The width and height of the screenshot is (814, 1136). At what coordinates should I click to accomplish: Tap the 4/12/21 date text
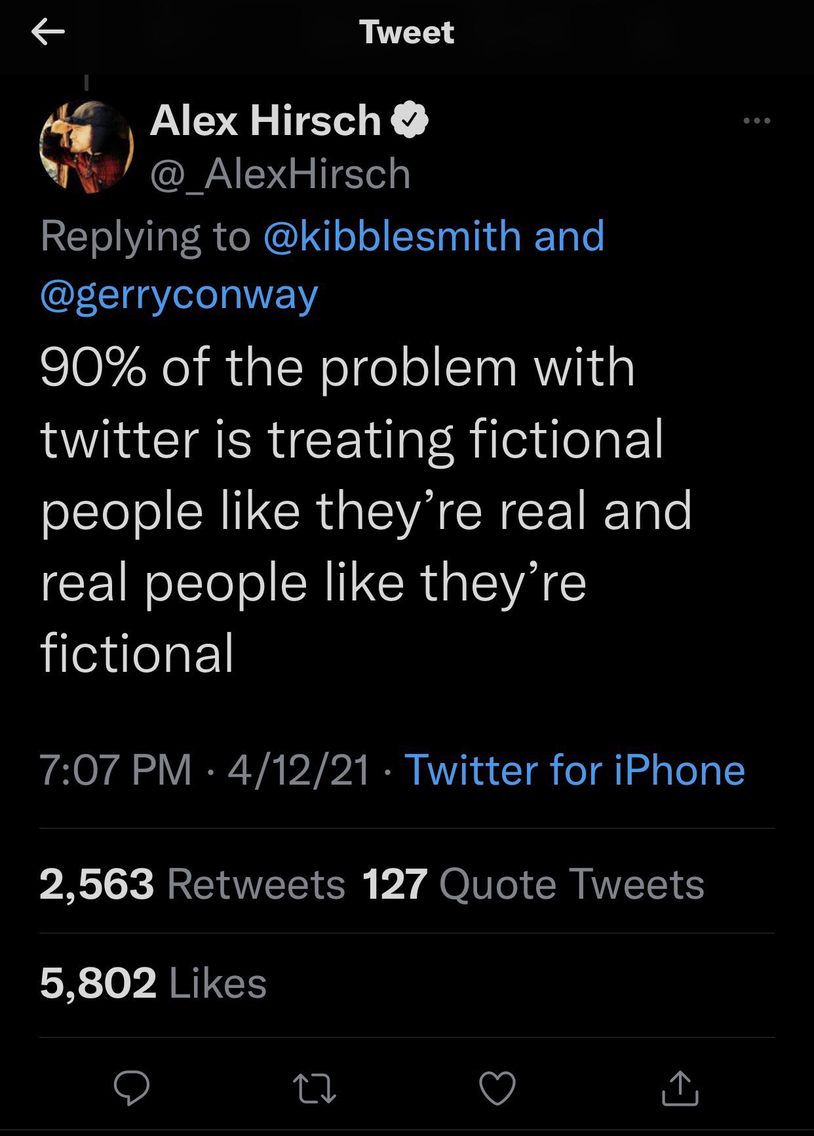click(299, 770)
